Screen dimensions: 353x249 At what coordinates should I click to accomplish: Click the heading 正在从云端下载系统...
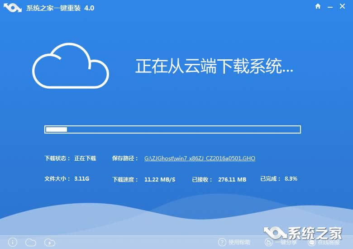tap(214, 66)
